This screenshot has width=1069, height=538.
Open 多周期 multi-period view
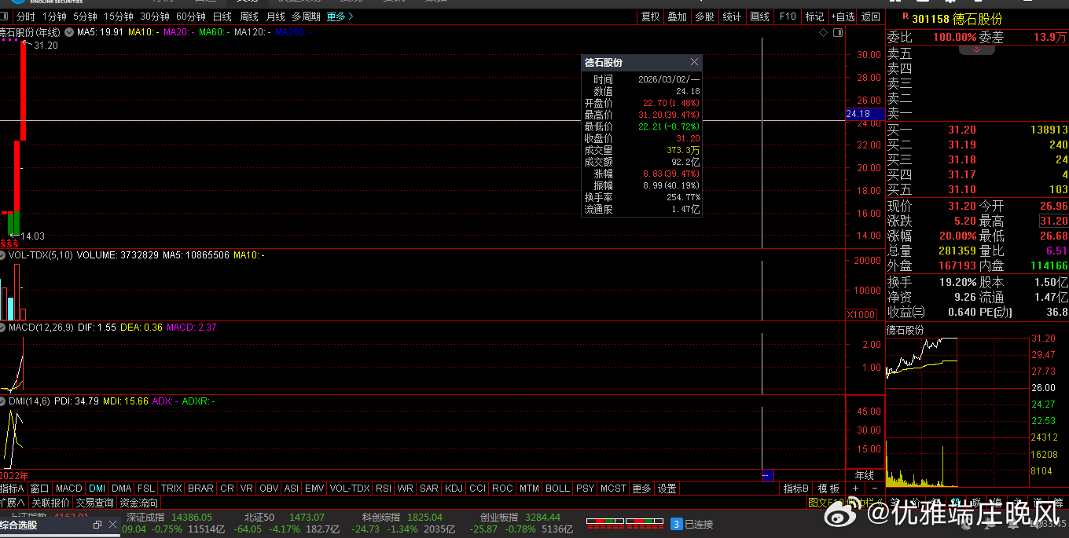tap(306, 16)
